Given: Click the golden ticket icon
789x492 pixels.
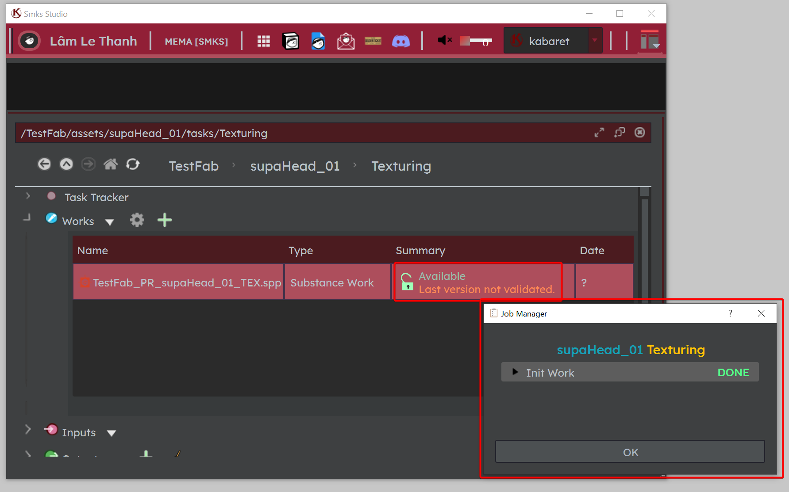Looking at the screenshot, I should (x=373, y=41).
